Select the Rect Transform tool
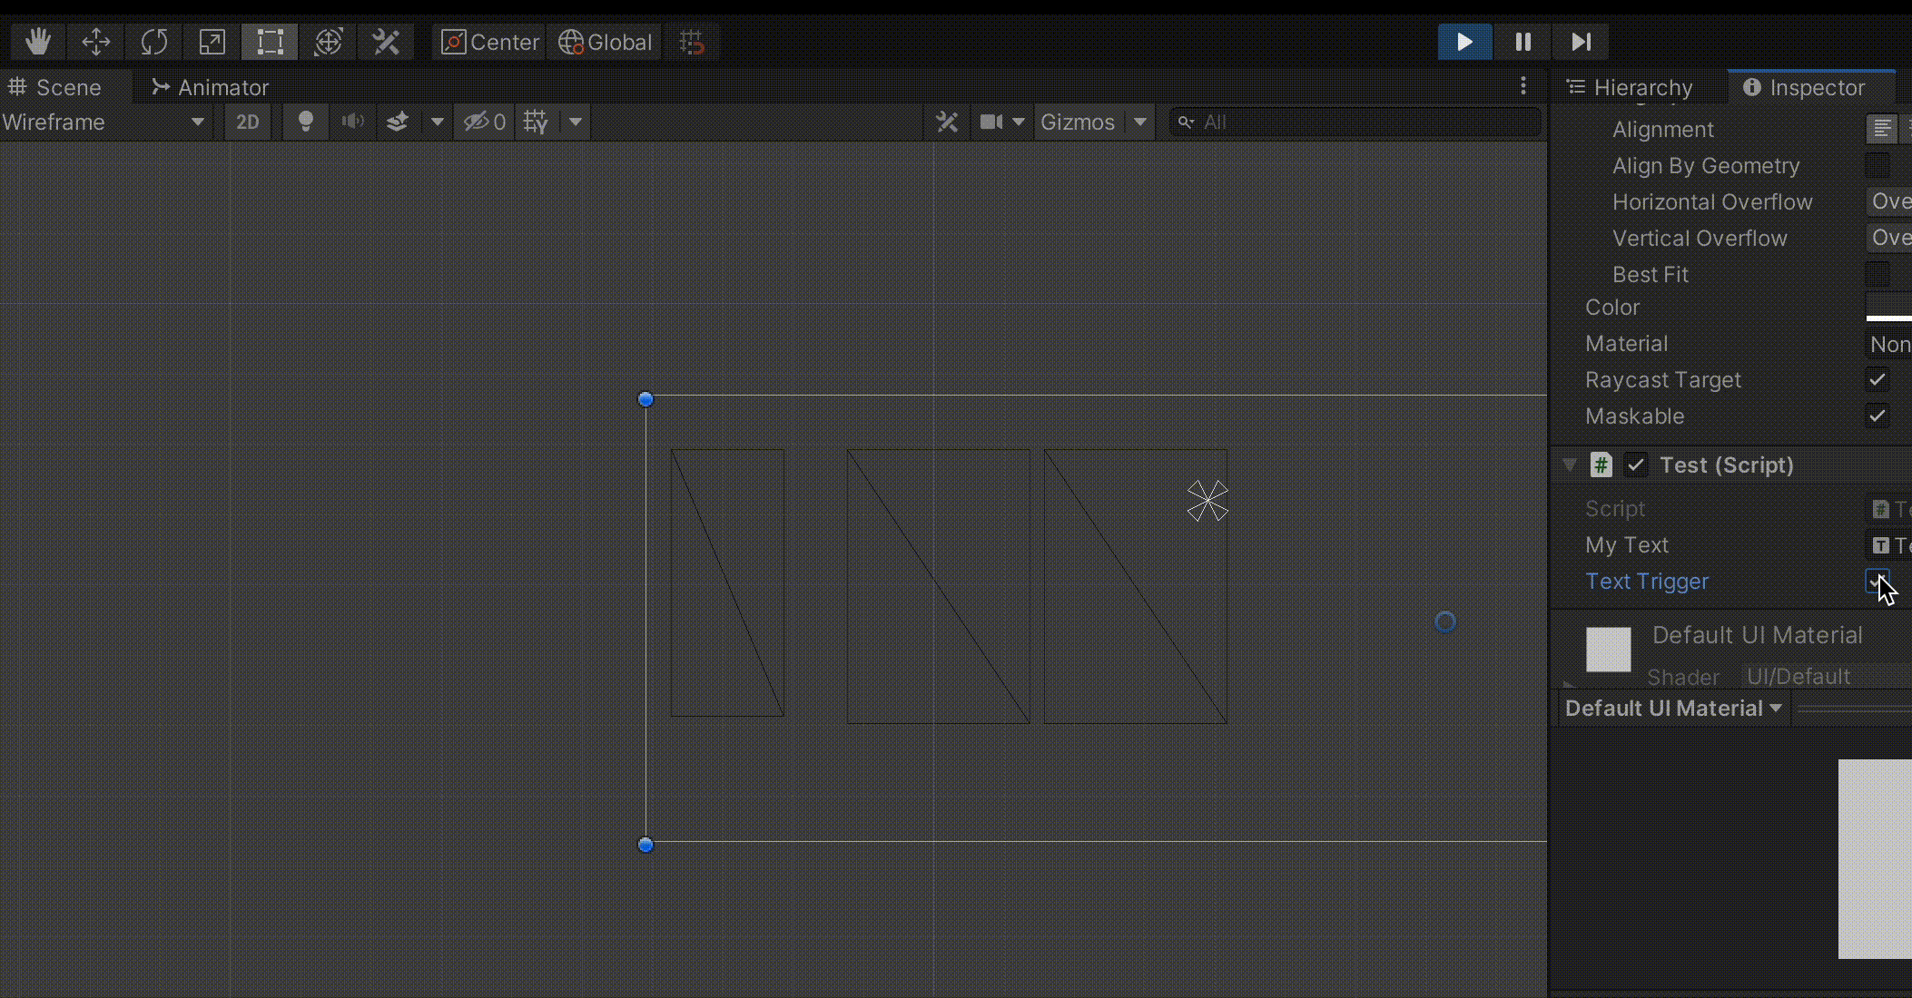Screen dimensions: 1912x998 point(270,42)
